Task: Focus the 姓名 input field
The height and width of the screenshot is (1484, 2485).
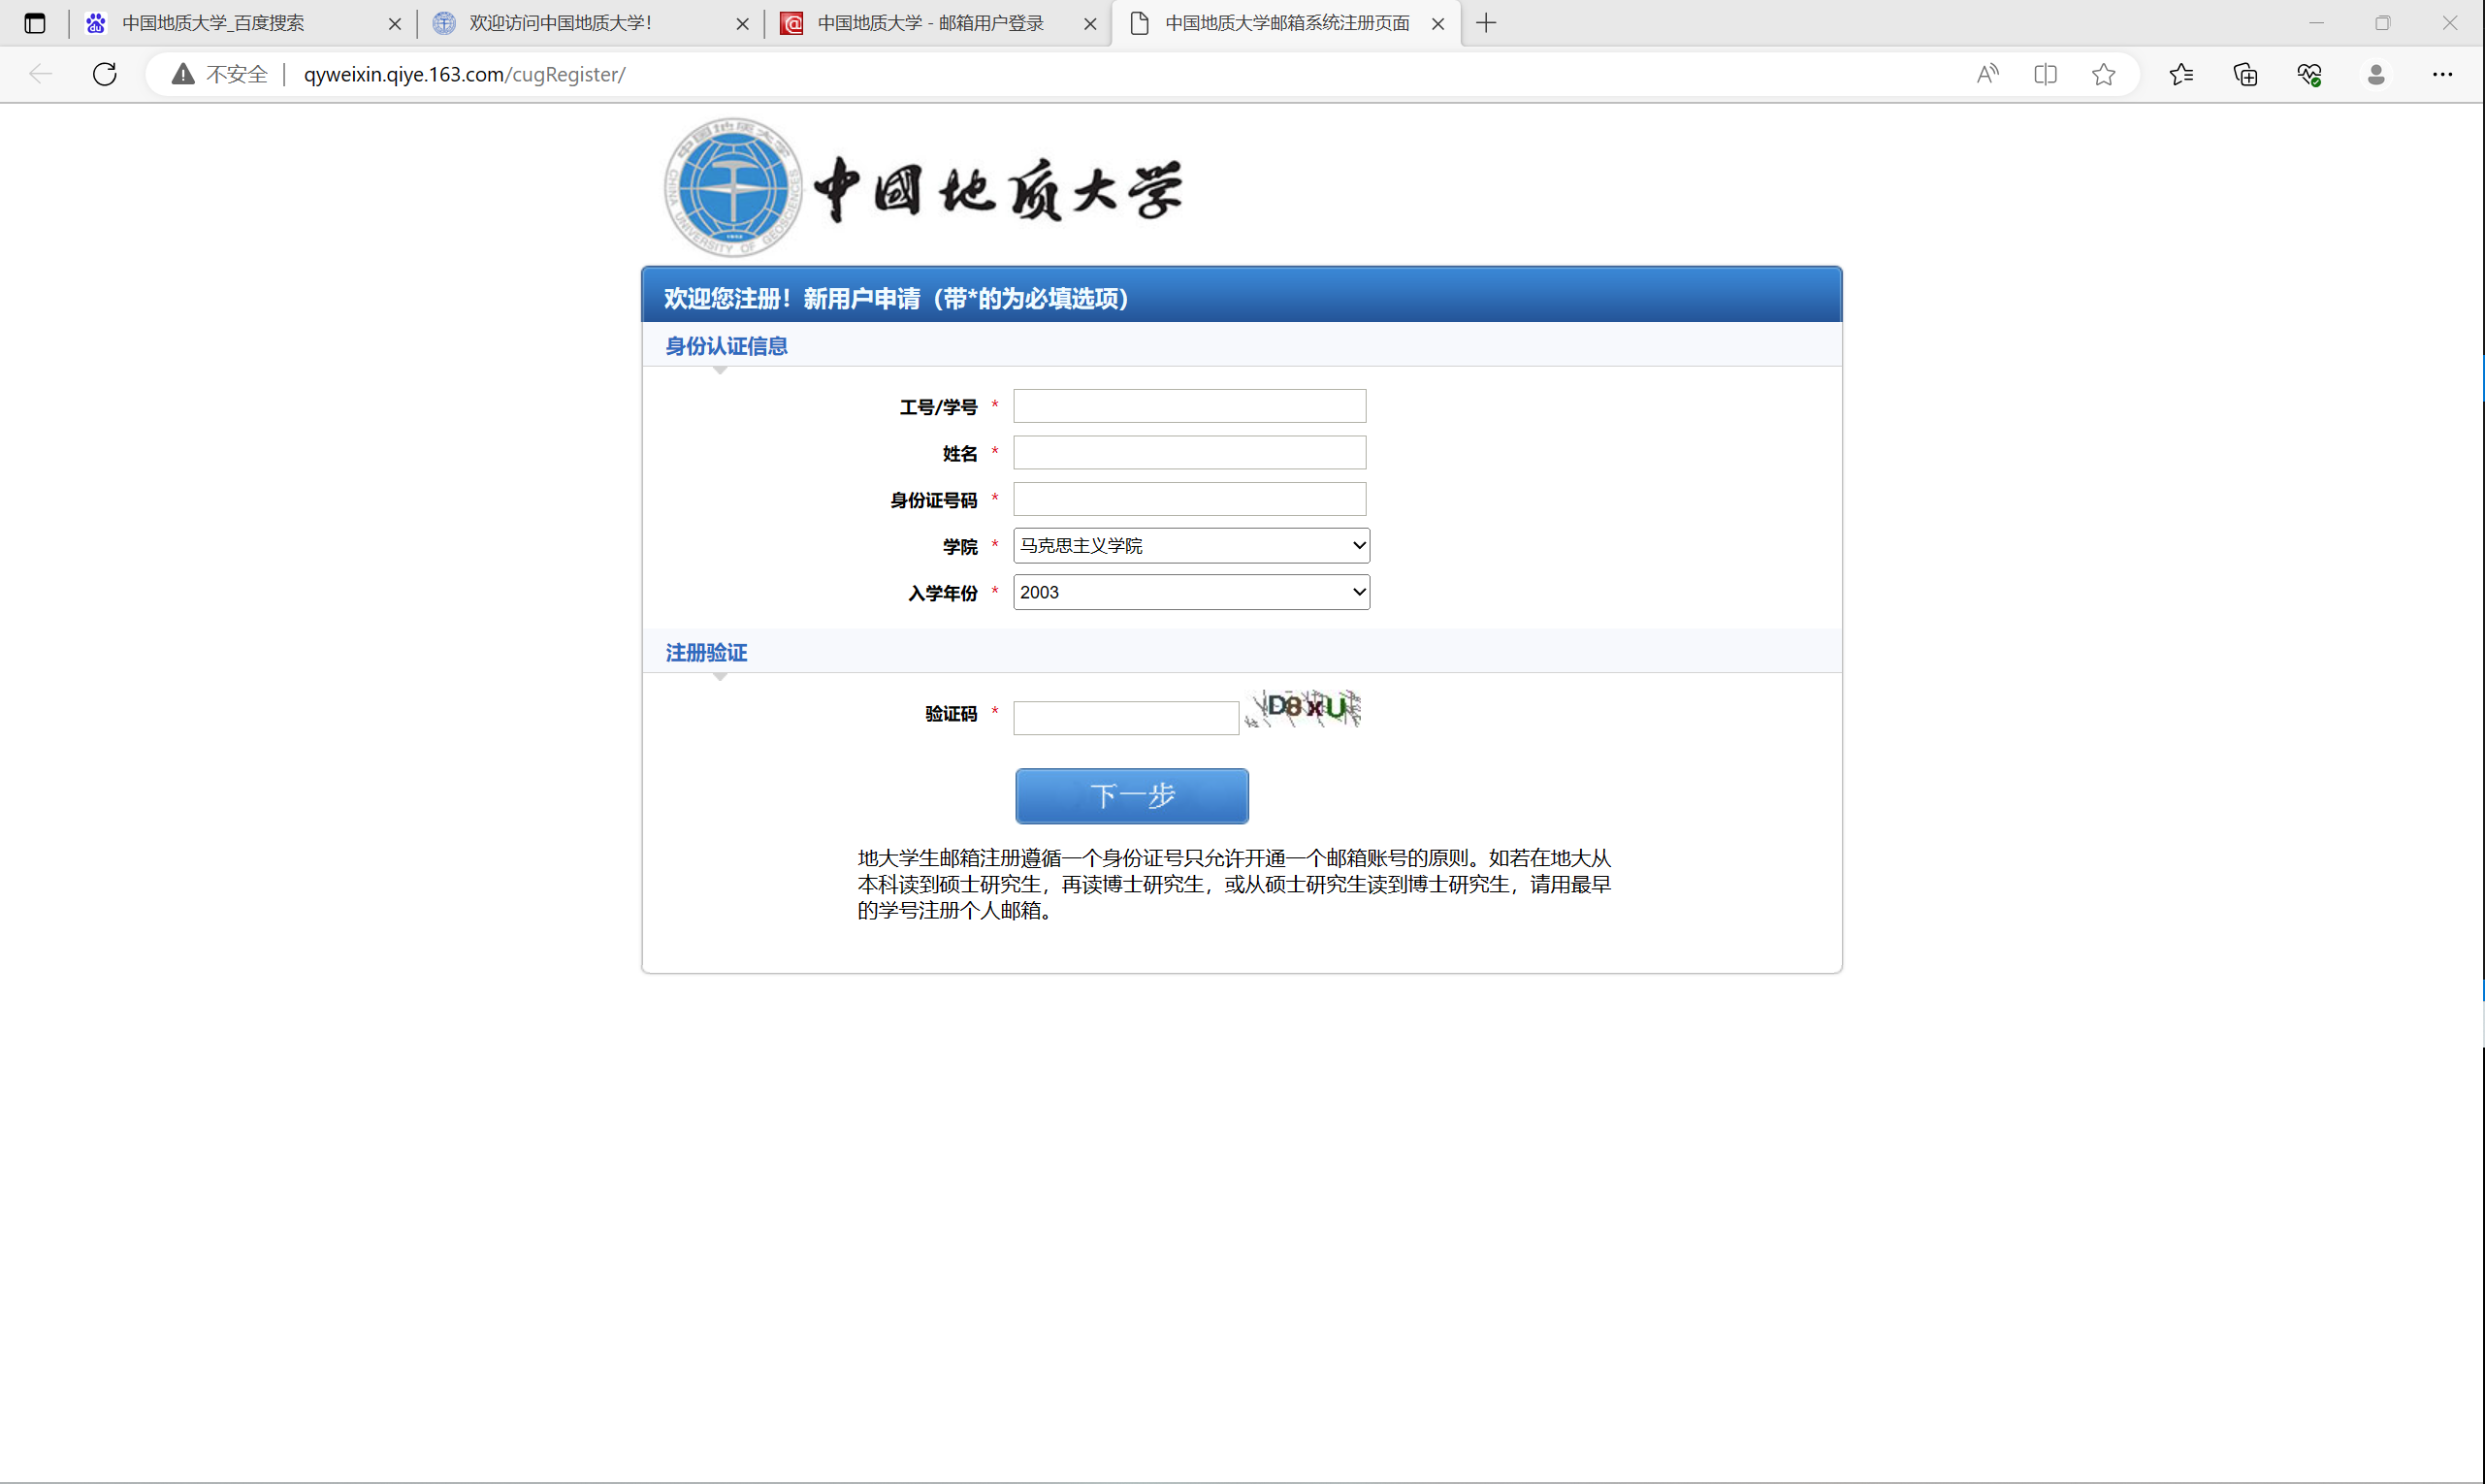Action: (1189, 452)
